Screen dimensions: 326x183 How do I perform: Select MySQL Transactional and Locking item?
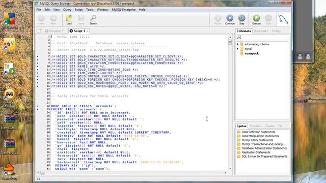[x=264, y=144]
